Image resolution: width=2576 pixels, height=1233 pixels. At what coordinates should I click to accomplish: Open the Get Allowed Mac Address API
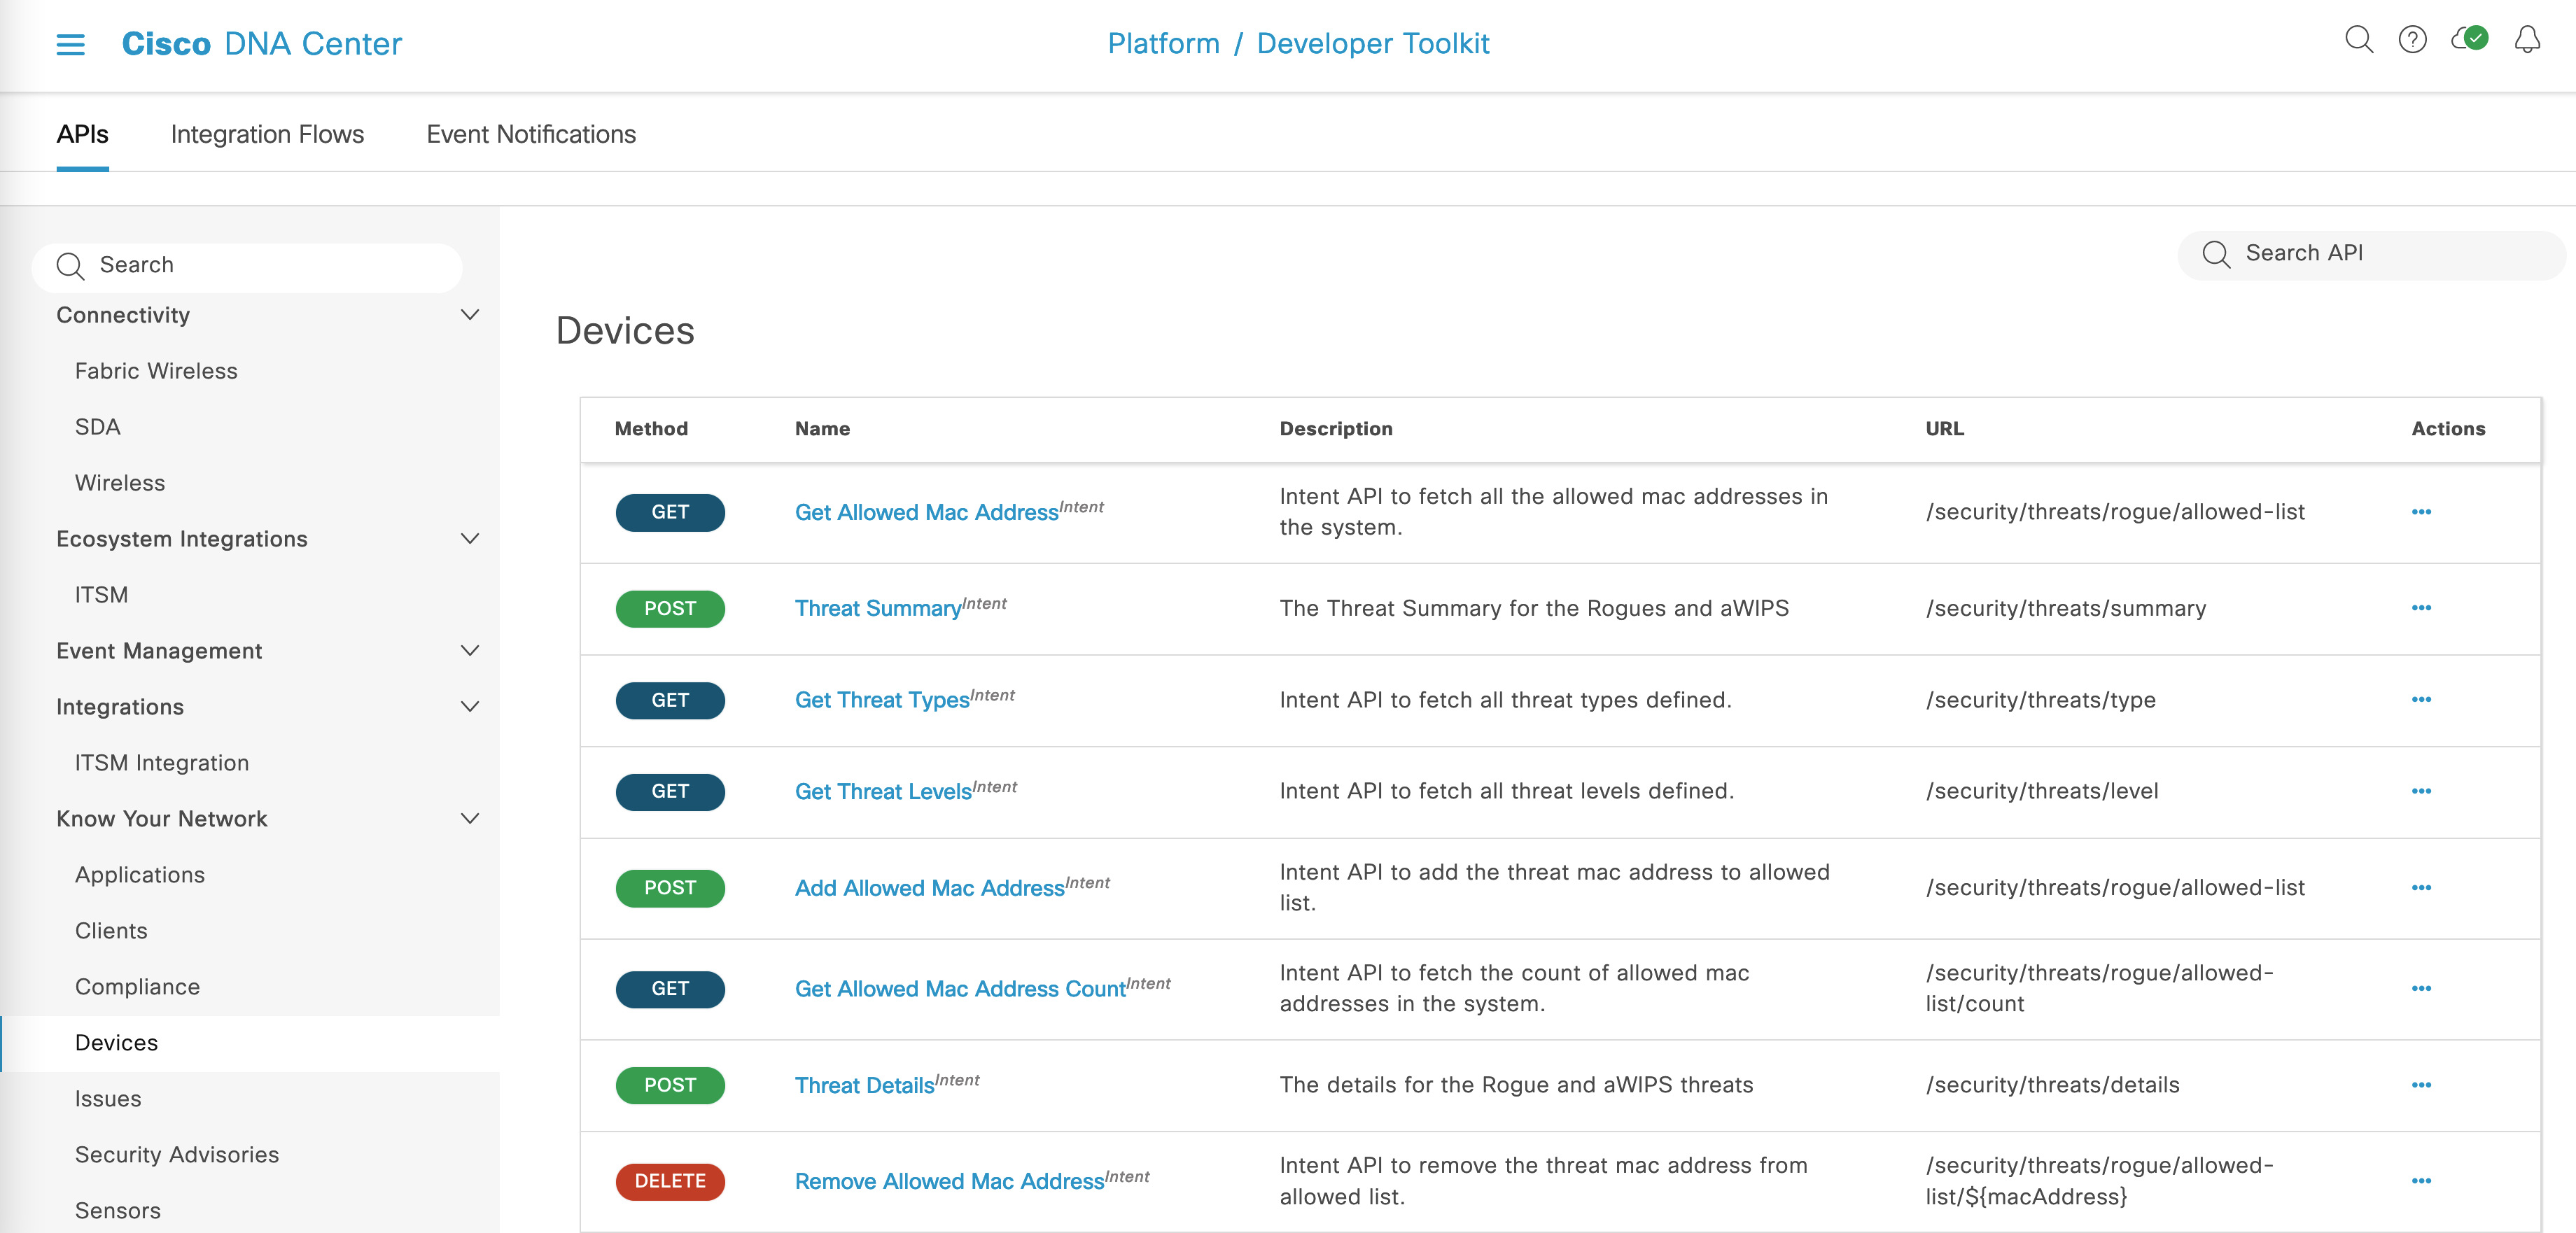tap(925, 512)
